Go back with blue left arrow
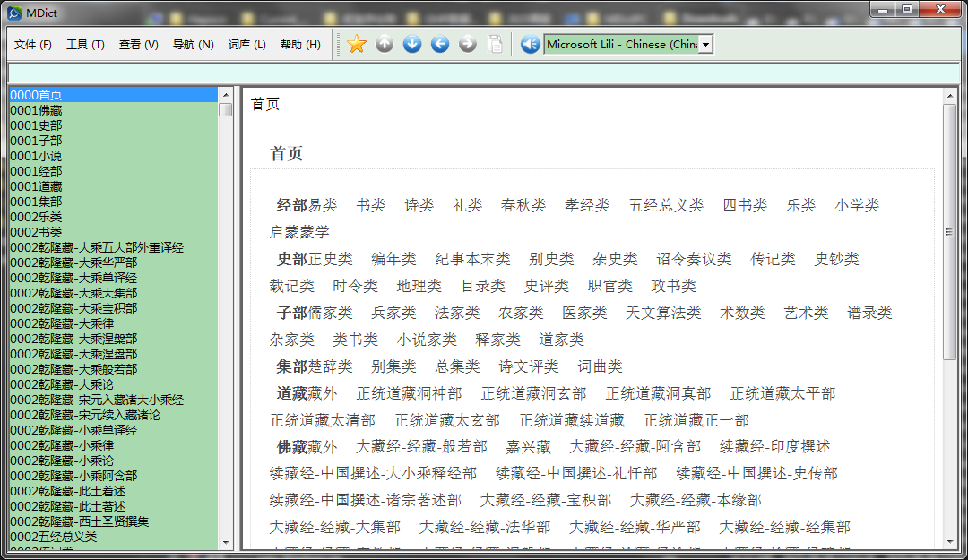This screenshot has height=560, width=968. coord(440,44)
